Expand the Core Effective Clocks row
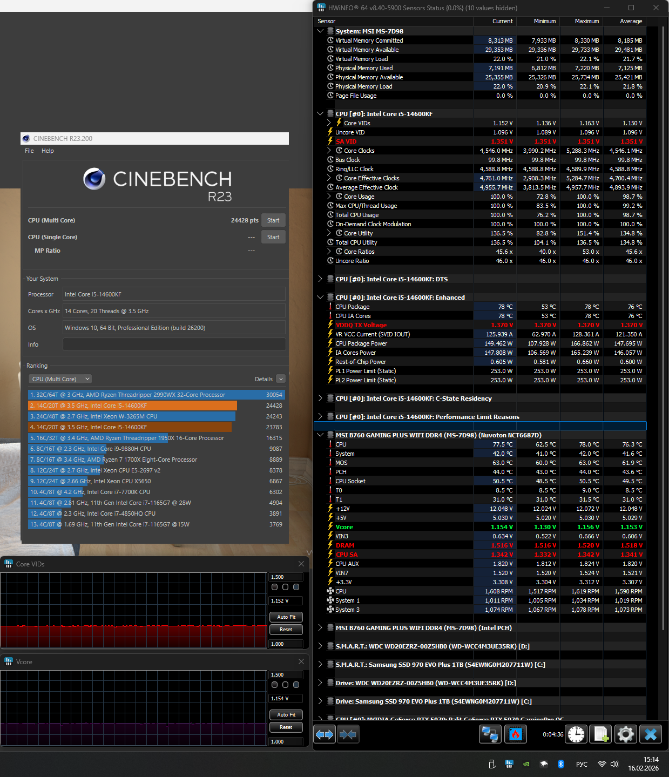 tap(329, 178)
